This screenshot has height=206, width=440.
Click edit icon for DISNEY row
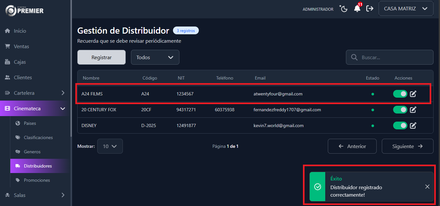(x=413, y=125)
